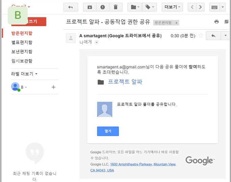Click the sender's avatar placeholder
Image resolution: width=231 pixels, height=182 pixels.
(71, 38)
